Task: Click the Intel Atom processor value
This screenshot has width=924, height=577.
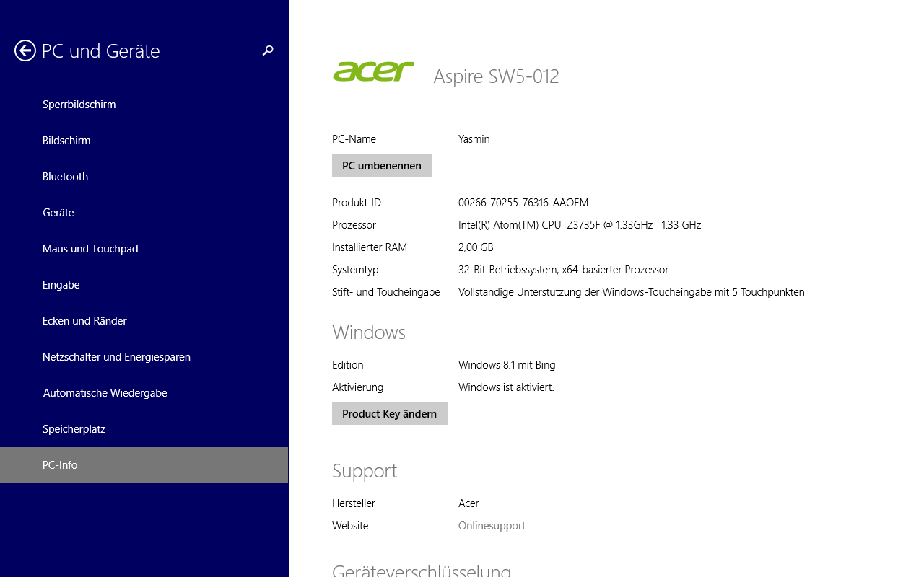Action: click(x=580, y=225)
